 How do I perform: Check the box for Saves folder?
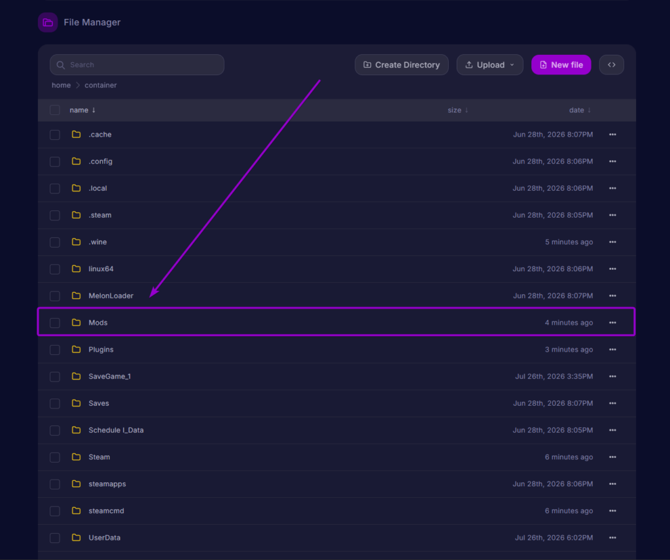(55, 404)
